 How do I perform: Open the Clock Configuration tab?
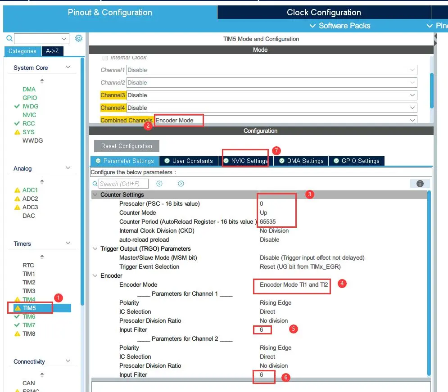(x=323, y=12)
